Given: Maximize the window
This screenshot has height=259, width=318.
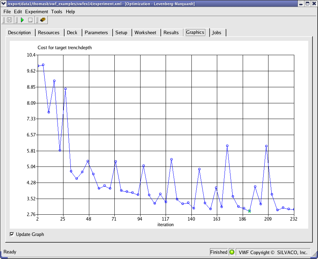Looking at the screenshot, I should (308, 3).
